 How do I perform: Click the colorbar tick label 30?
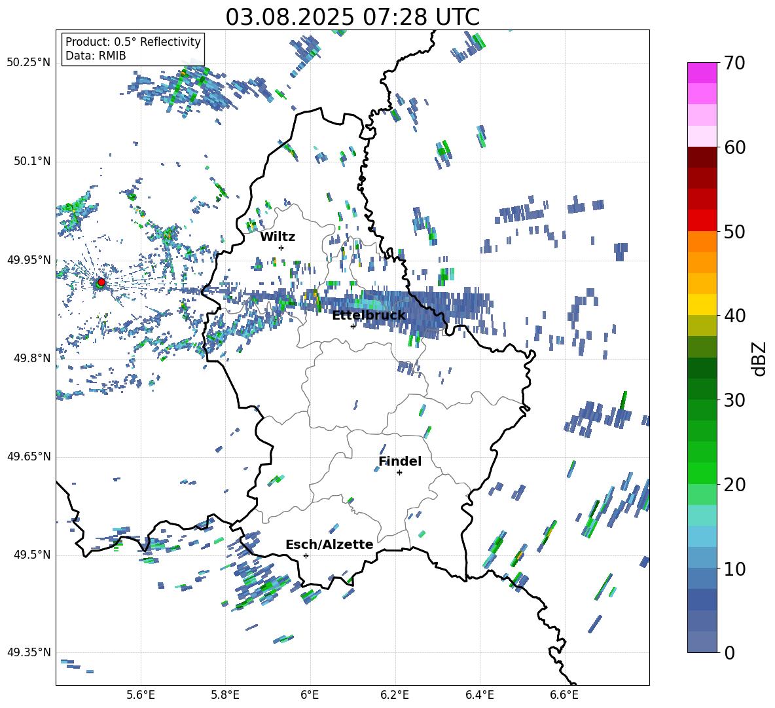(x=734, y=400)
